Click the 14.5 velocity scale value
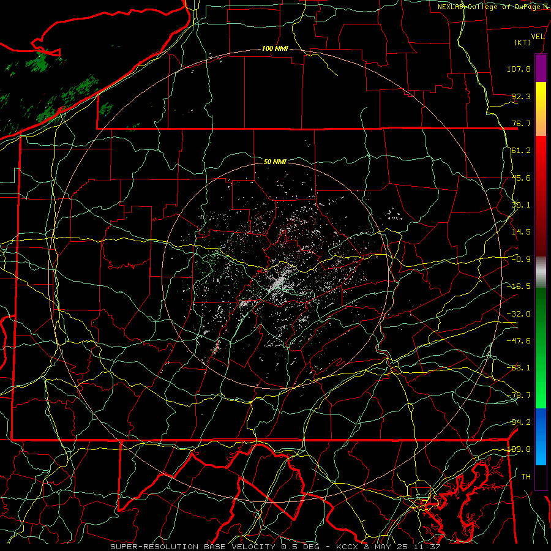Screen dimensions: 551x551 click(x=521, y=232)
